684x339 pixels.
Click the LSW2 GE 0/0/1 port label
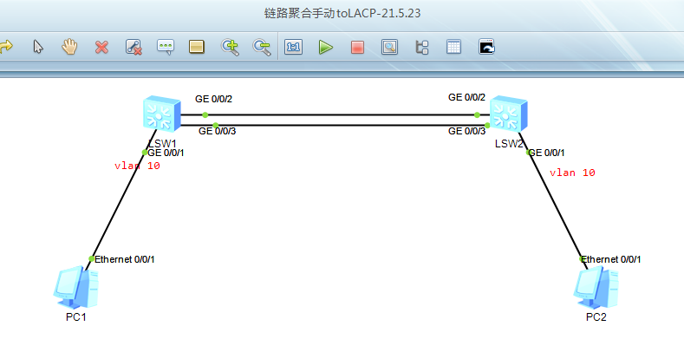(547, 153)
